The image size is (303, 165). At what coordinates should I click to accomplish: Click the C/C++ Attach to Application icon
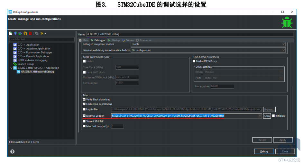(15, 49)
